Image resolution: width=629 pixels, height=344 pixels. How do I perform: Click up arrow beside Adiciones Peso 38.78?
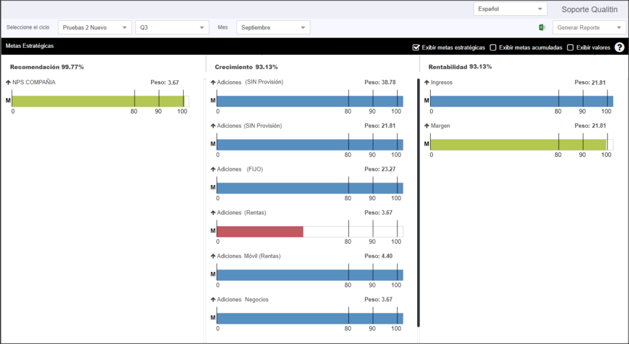(x=213, y=82)
